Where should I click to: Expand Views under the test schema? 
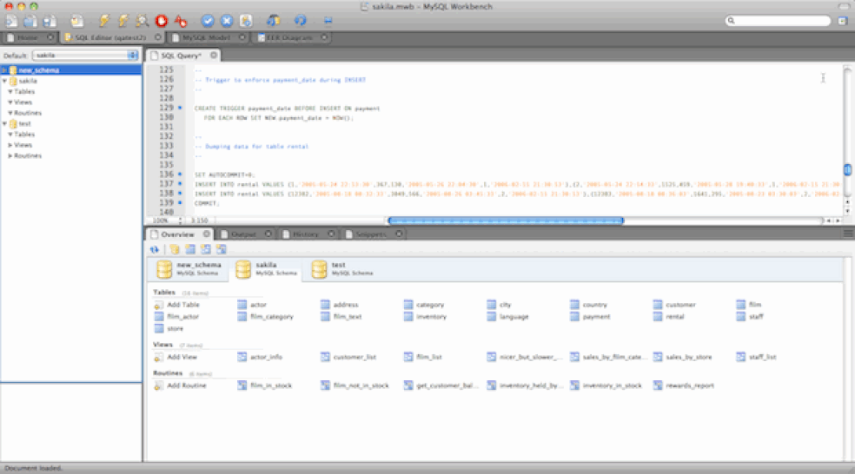coord(10,145)
